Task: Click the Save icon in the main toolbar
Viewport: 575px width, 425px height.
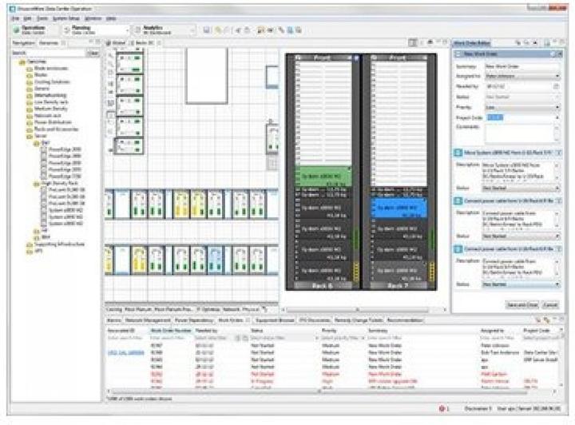Action: 207,30
